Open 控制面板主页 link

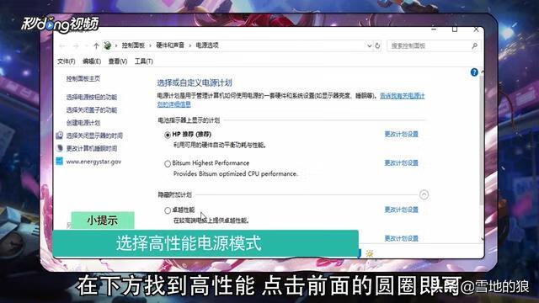point(83,78)
